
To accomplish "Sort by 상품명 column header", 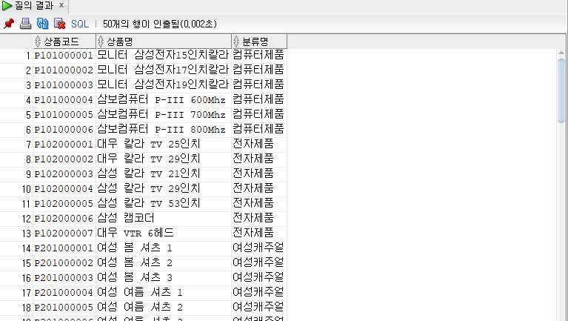I will point(164,42).
